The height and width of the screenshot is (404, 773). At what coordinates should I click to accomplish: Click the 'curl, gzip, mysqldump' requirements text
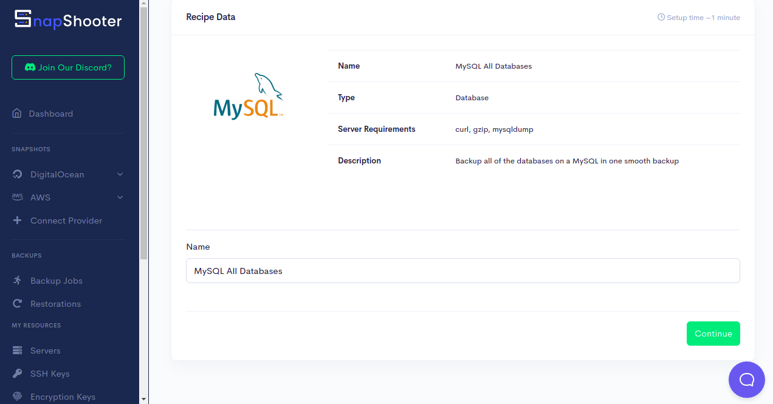tap(494, 129)
